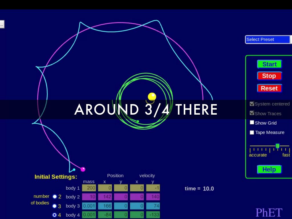This screenshot has width=292, height=219.
Task: Click the PhET logo
Action: pyautogui.click(x=269, y=212)
